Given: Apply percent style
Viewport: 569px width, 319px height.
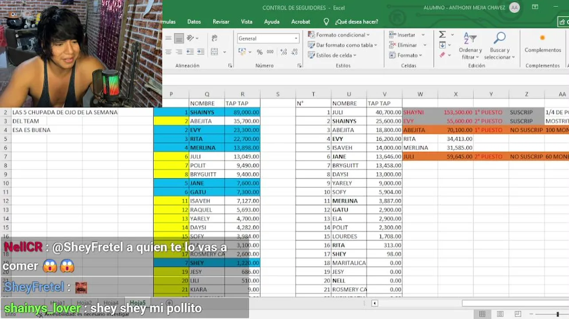Looking at the screenshot, I should 259,52.
